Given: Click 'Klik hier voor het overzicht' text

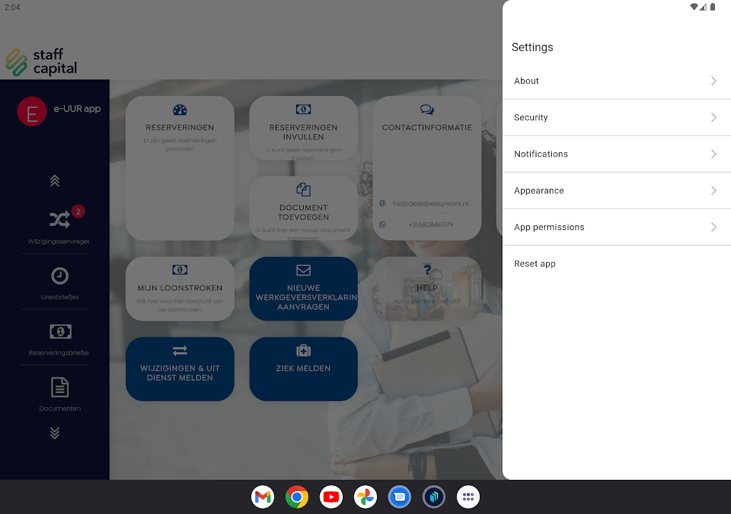Looking at the screenshot, I should tap(180, 305).
